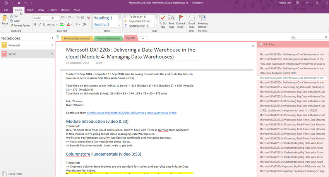Image resolution: width=329 pixels, height=177 pixels.
Task: Open the Outlook Tasks flag dropdown
Action: coord(181,21)
